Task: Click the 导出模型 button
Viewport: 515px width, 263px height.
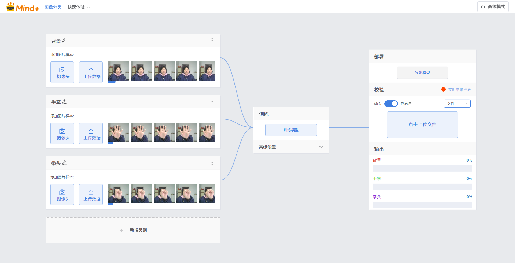Action: tap(422, 73)
